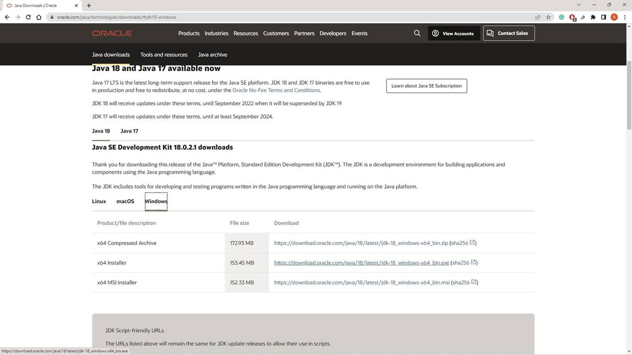Learn about Java SE Subscription
Screen dimensions: 632x355
(427, 86)
